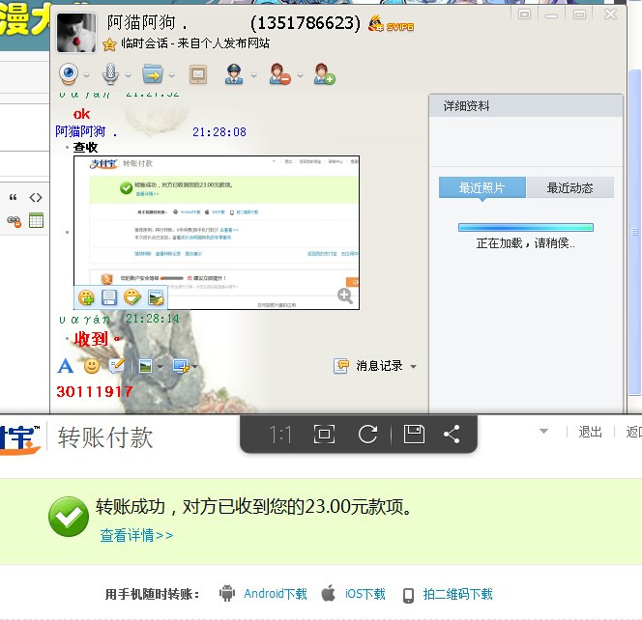The image size is (642, 620).
Task: Click the iOS下载 link
Action: coord(365,594)
